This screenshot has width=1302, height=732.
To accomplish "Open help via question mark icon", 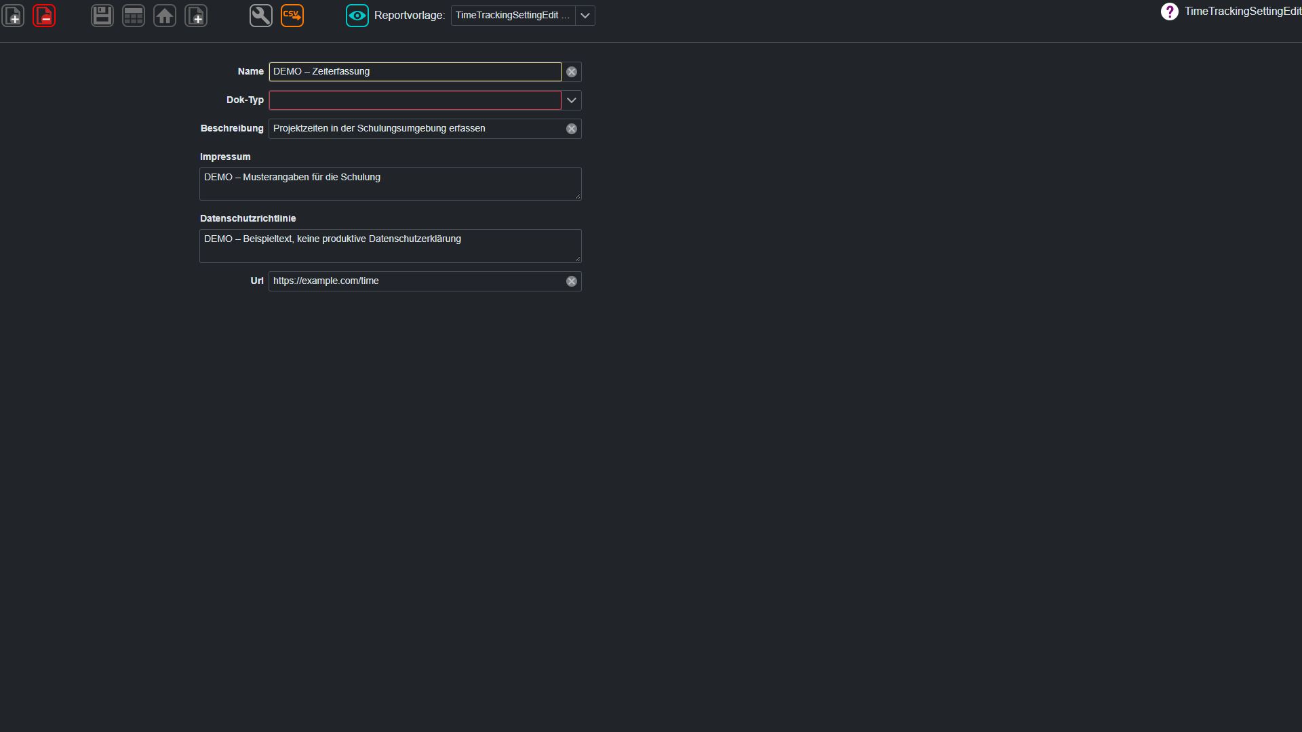I will pyautogui.click(x=1170, y=12).
